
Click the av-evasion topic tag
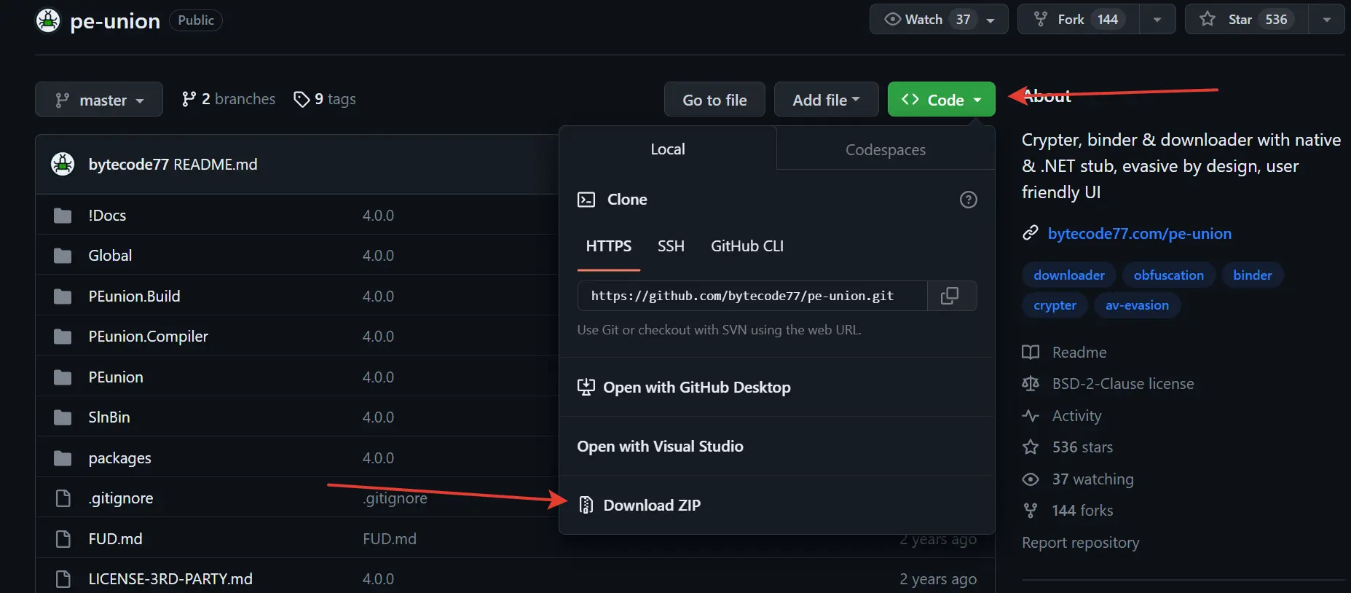pos(1137,305)
